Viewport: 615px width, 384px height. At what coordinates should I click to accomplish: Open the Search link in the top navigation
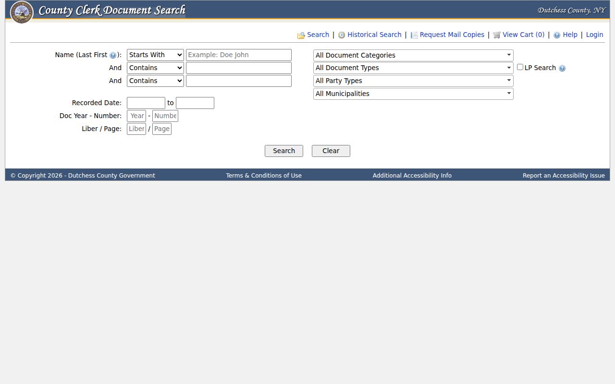pyautogui.click(x=318, y=35)
